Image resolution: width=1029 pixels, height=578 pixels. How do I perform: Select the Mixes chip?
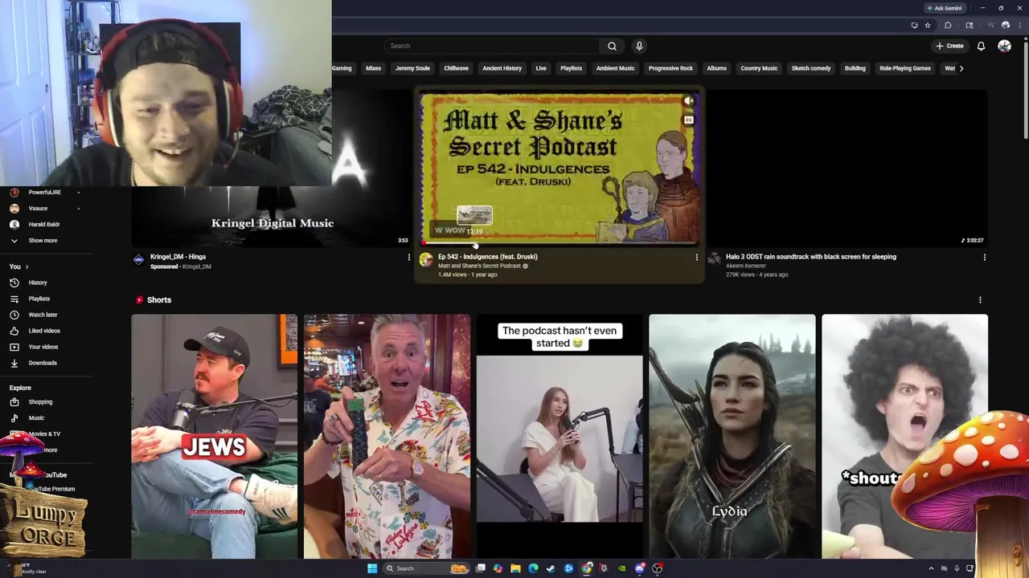point(373,68)
